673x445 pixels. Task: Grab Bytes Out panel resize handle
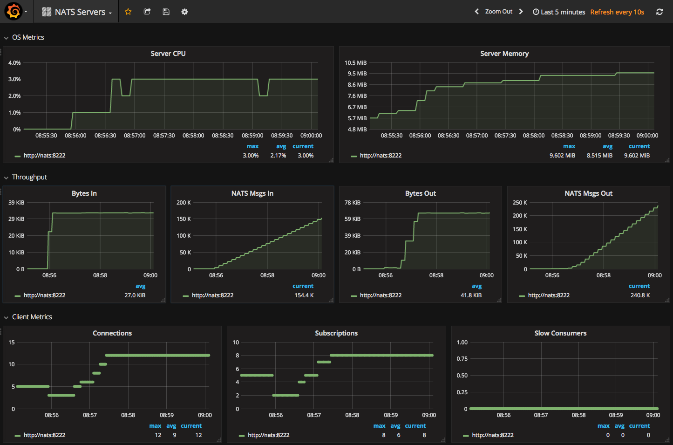click(499, 300)
